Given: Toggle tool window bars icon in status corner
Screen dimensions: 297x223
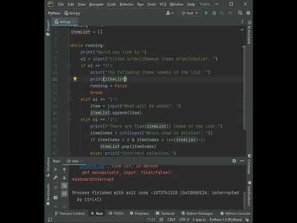Looking at the screenshot, I should pyautogui.click(x=50, y=220).
